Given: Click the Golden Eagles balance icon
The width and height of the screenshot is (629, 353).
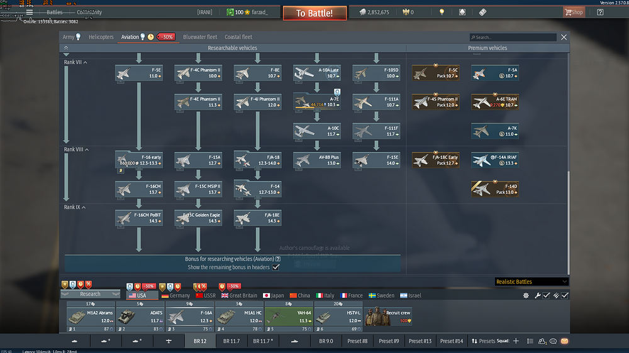Looking at the screenshot, I should [406, 12].
